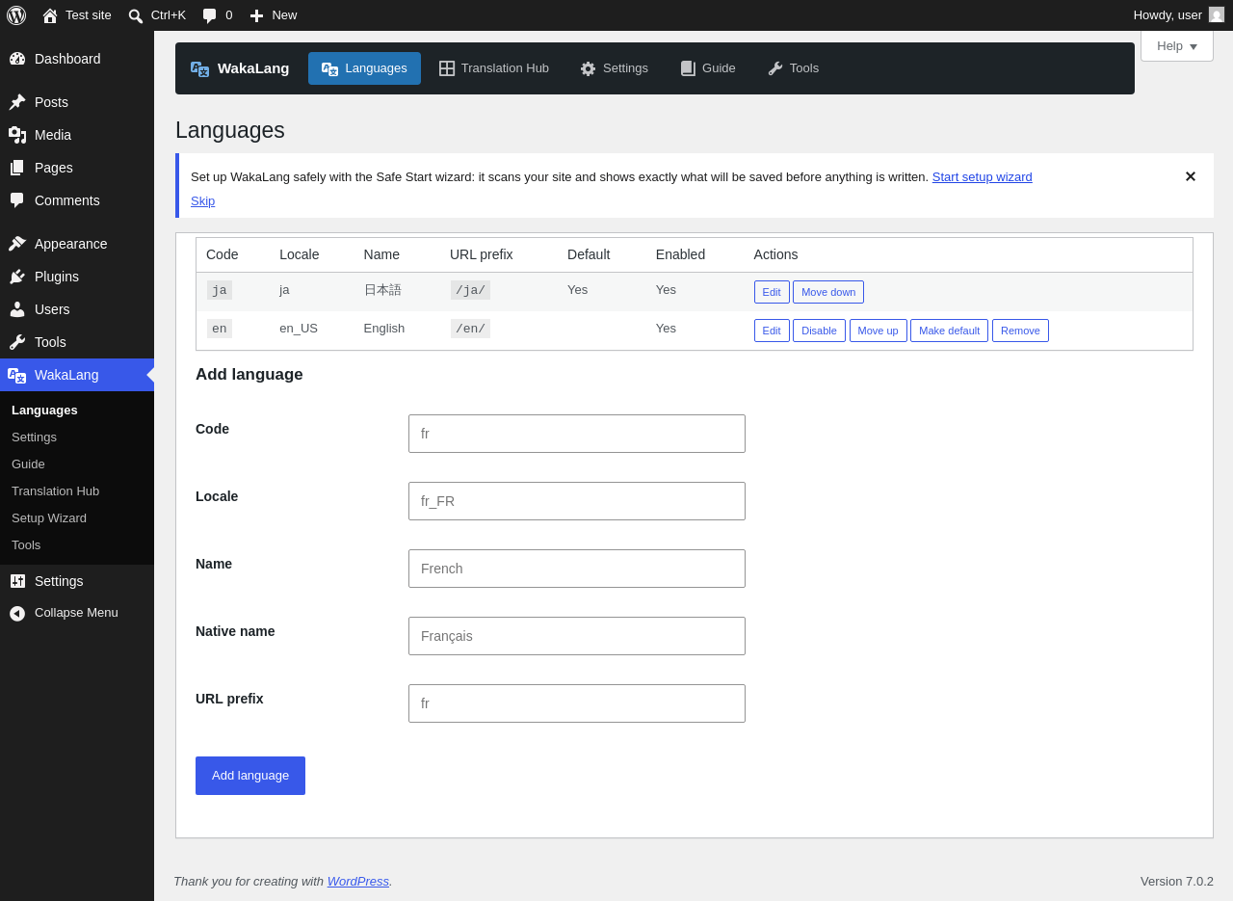
Task: Move the ja language down
Action: (x=828, y=292)
